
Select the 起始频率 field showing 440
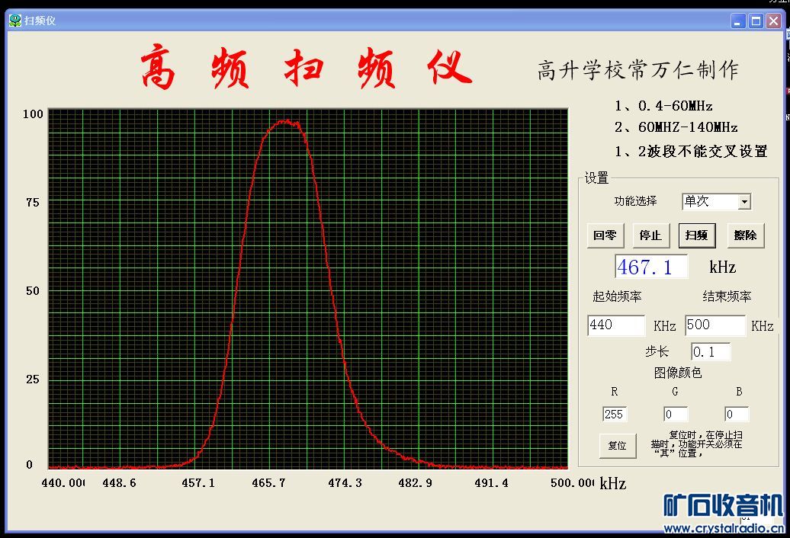pyautogui.click(x=615, y=325)
